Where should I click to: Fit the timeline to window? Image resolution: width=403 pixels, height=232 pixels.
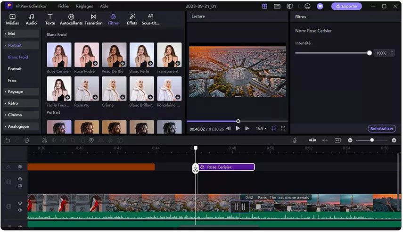[x=337, y=141]
